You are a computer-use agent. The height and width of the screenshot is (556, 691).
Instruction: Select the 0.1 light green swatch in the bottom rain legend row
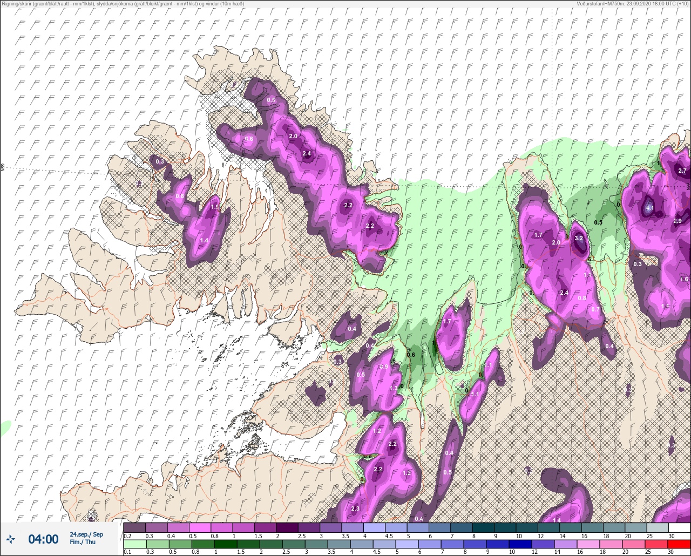point(134,544)
